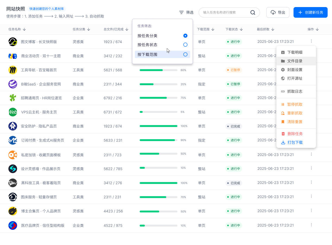Open logo of 博主合集页 · 个人品牌页
The width and height of the screenshot is (332, 245).
click(x=13, y=211)
